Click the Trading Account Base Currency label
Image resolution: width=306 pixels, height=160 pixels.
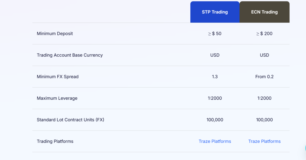click(70, 55)
